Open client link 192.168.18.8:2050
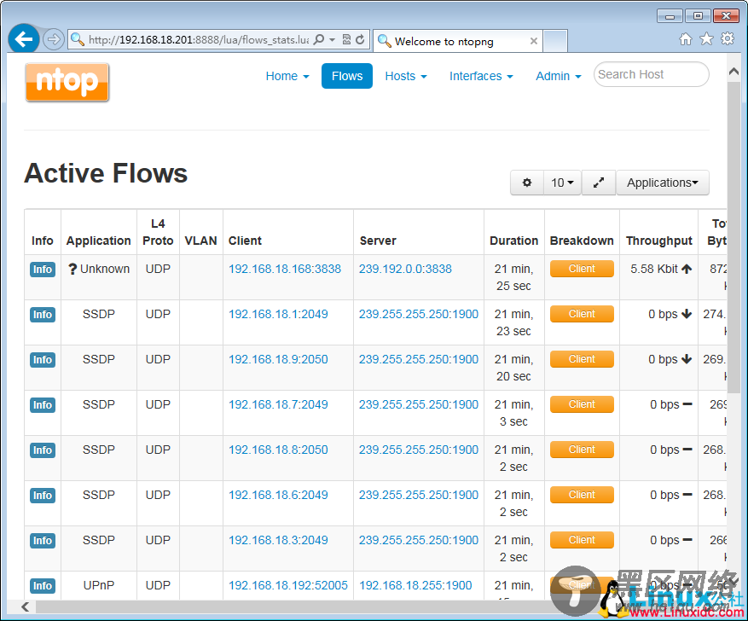The width and height of the screenshot is (748, 621). pyautogui.click(x=278, y=450)
